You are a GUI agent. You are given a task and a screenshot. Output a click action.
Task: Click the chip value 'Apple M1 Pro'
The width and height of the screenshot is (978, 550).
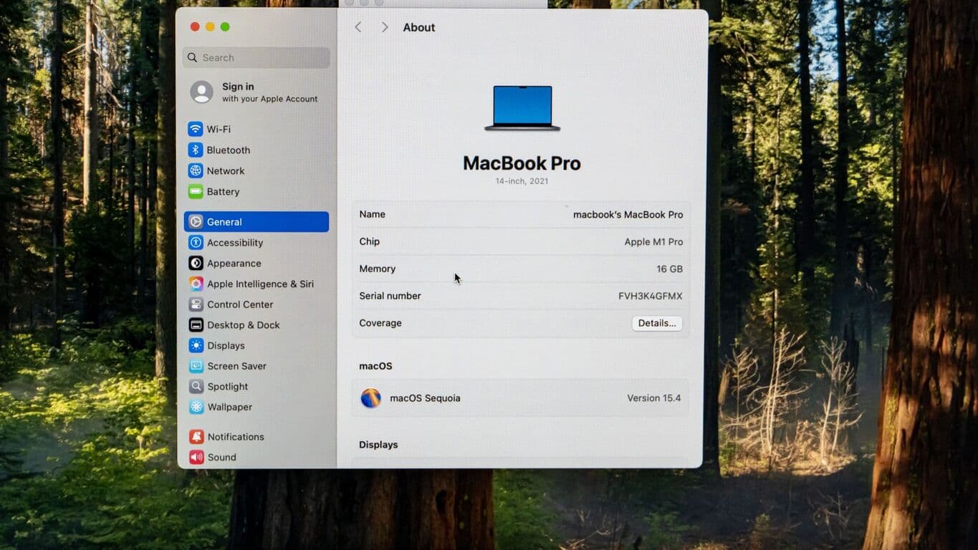(x=653, y=242)
